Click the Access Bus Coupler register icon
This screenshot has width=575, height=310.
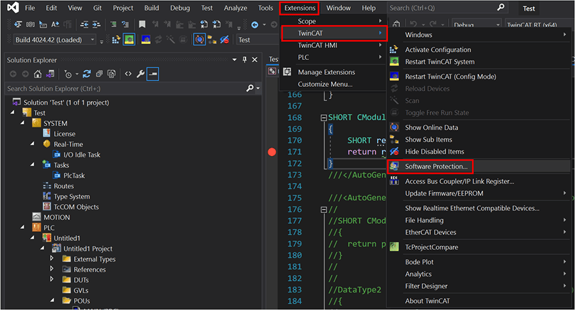pyautogui.click(x=394, y=181)
